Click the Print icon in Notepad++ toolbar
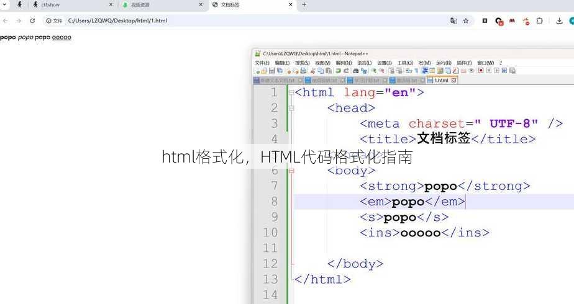The width and height of the screenshot is (574, 304). 304,71
